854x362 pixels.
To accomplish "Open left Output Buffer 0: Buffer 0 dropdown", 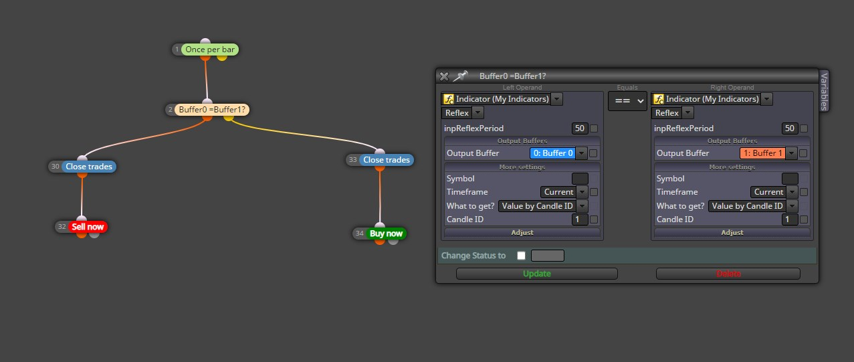I will pyautogui.click(x=582, y=153).
